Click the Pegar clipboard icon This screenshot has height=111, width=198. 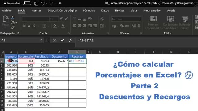(x=6, y=19)
